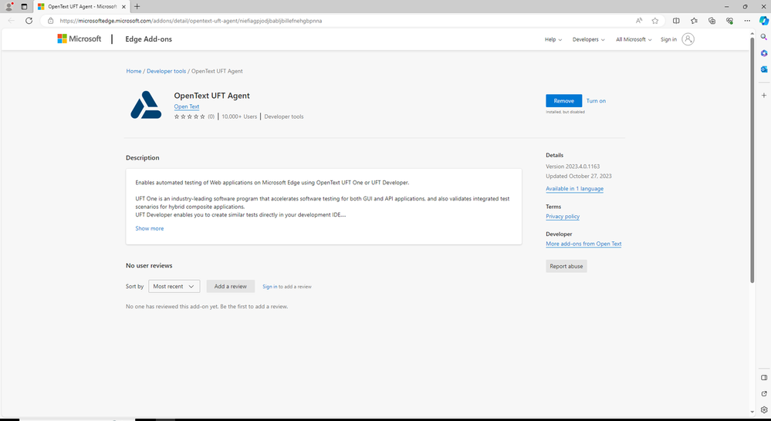Open Settings and more ellipsis menu

[x=747, y=21]
